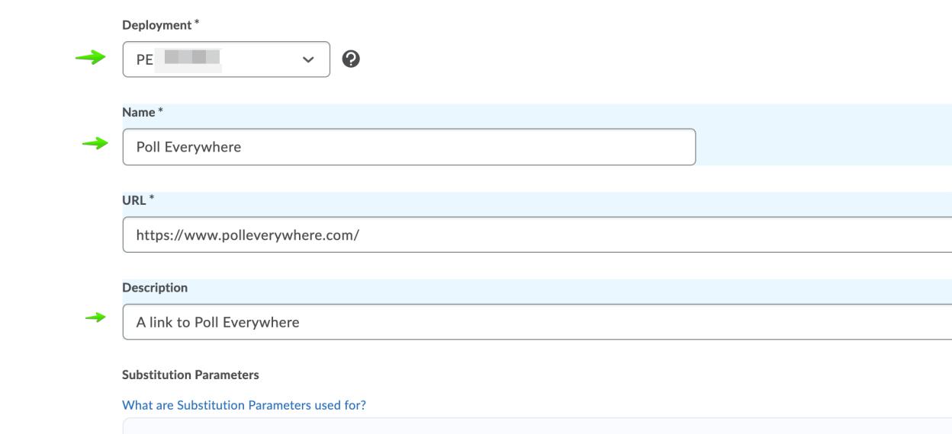Click the URL input field
This screenshot has height=434, width=952.
[537, 235]
